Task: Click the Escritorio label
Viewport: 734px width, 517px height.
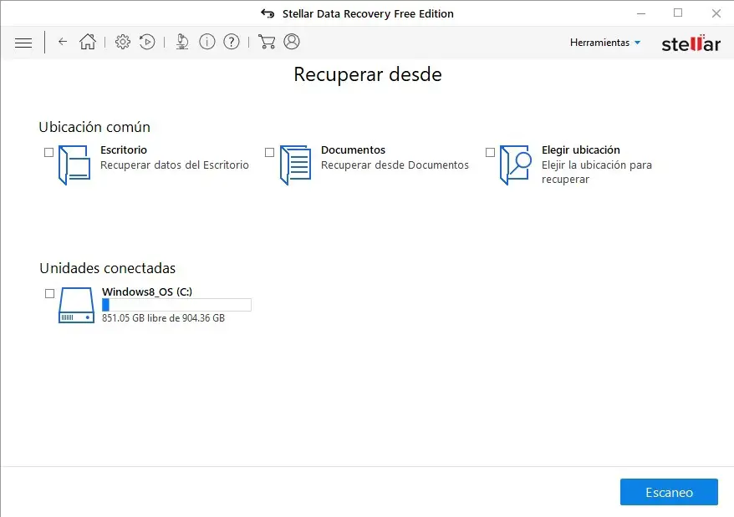Action: pos(124,150)
